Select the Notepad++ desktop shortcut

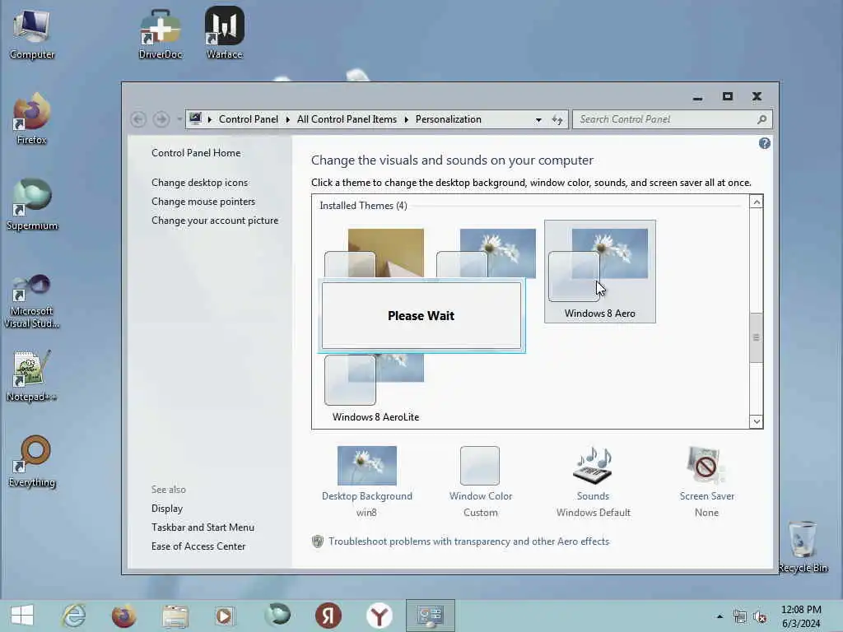coord(32,376)
